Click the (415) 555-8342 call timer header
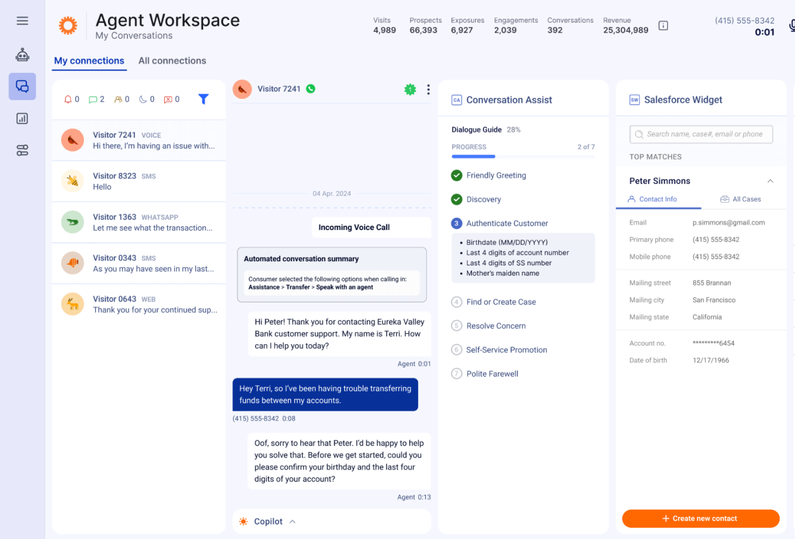 pyautogui.click(x=745, y=26)
